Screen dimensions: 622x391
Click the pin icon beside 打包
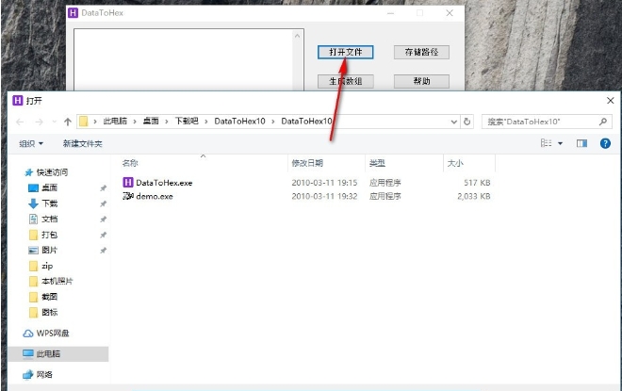103,236
